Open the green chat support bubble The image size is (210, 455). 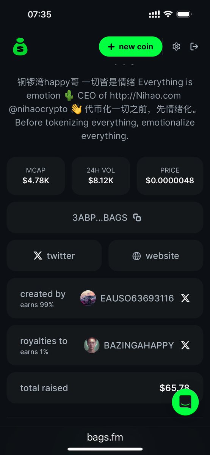[185, 402]
